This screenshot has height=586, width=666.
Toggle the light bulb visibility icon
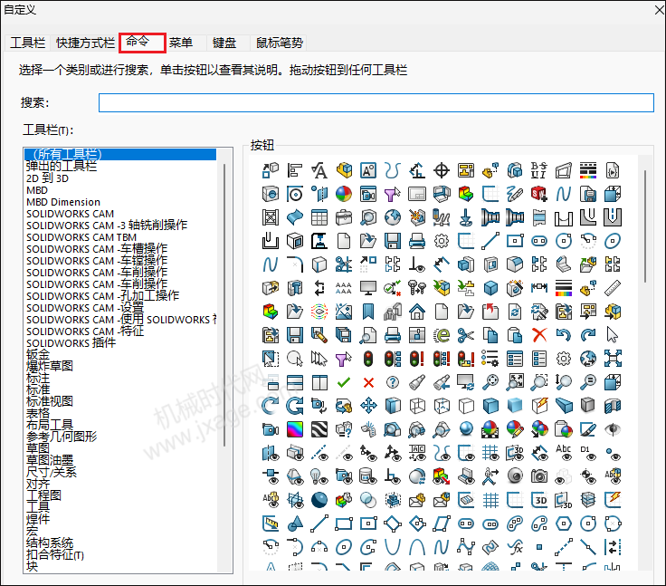pyautogui.click(x=319, y=476)
